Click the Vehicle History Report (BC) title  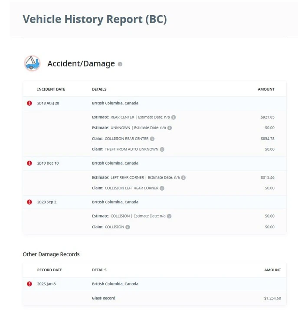click(x=95, y=19)
